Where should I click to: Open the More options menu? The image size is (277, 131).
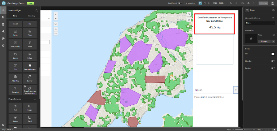click(253, 3)
